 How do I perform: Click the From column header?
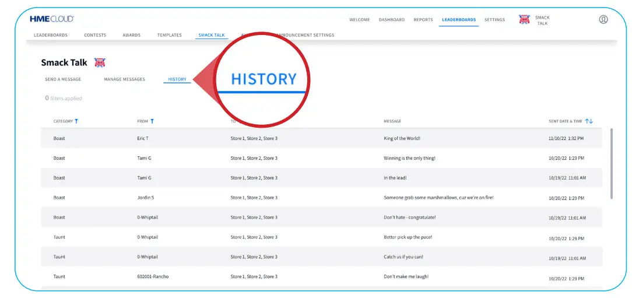pyautogui.click(x=142, y=121)
